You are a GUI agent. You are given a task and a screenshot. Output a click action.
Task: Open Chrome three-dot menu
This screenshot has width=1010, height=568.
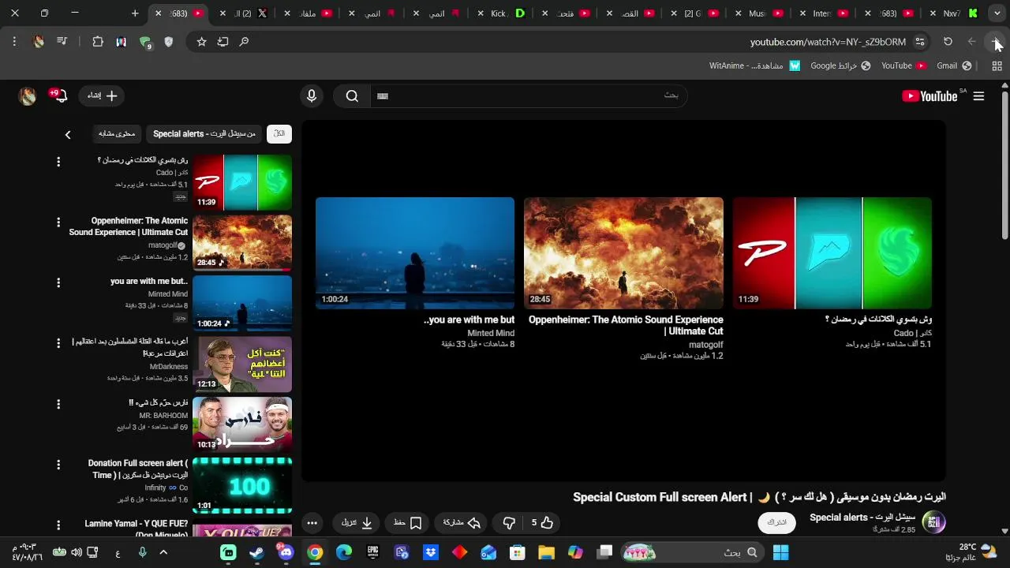[x=14, y=42]
